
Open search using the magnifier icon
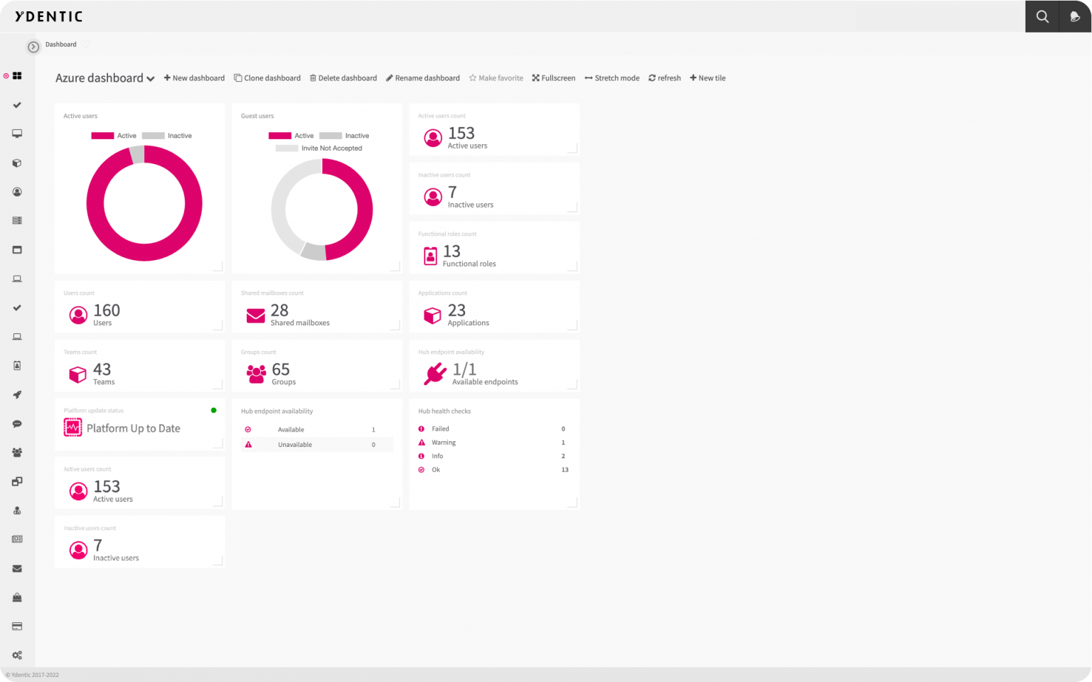pyautogui.click(x=1042, y=16)
